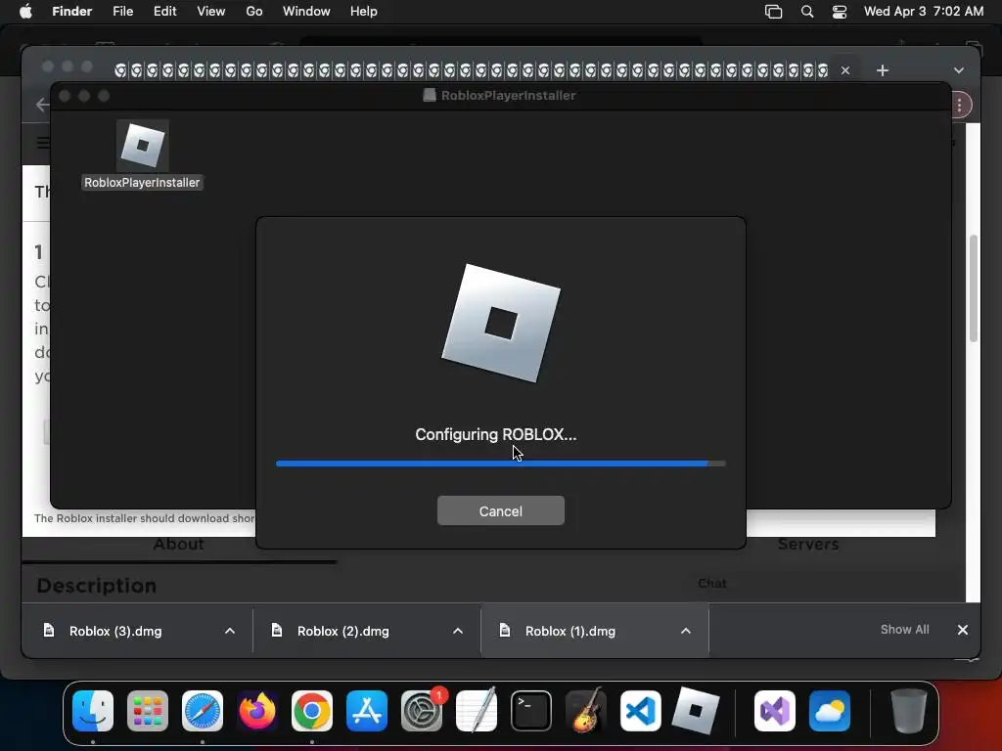Cancel the Roblox configuration
The image size is (1002, 751).
click(x=500, y=510)
